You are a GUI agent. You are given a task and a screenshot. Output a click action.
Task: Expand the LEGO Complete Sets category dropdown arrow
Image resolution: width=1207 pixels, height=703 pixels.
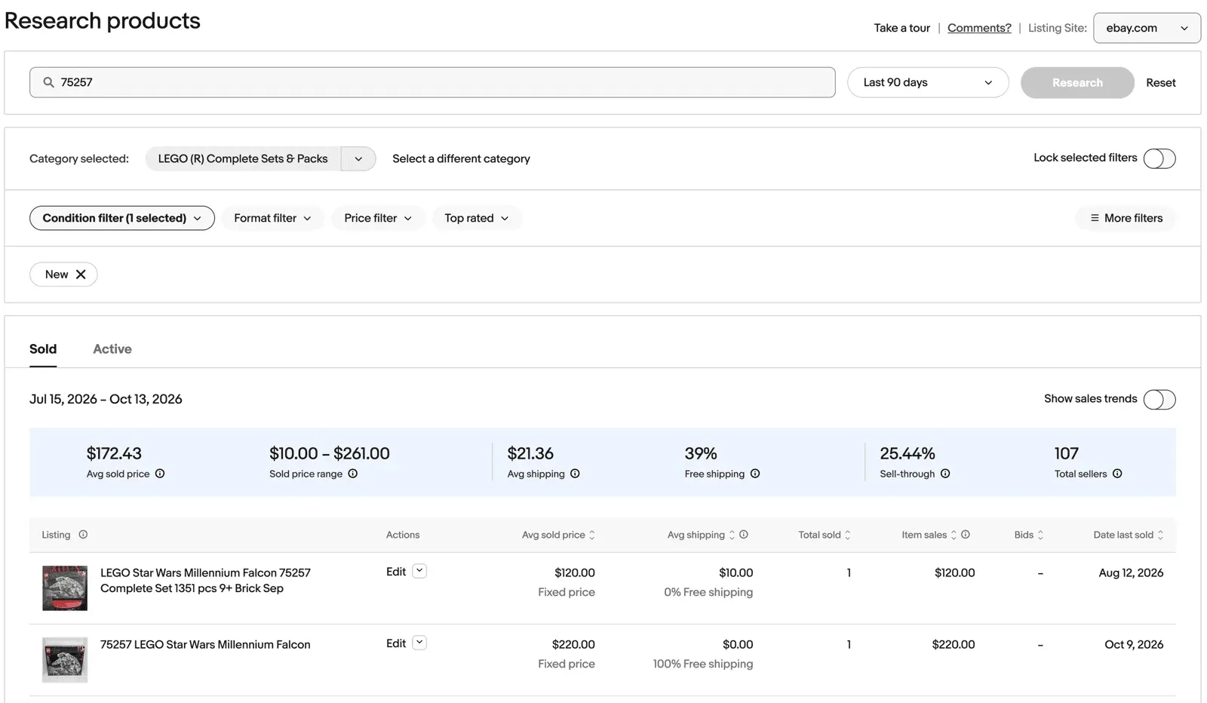click(358, 158)
